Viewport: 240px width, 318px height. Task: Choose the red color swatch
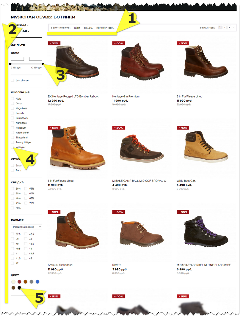(19, 282)
